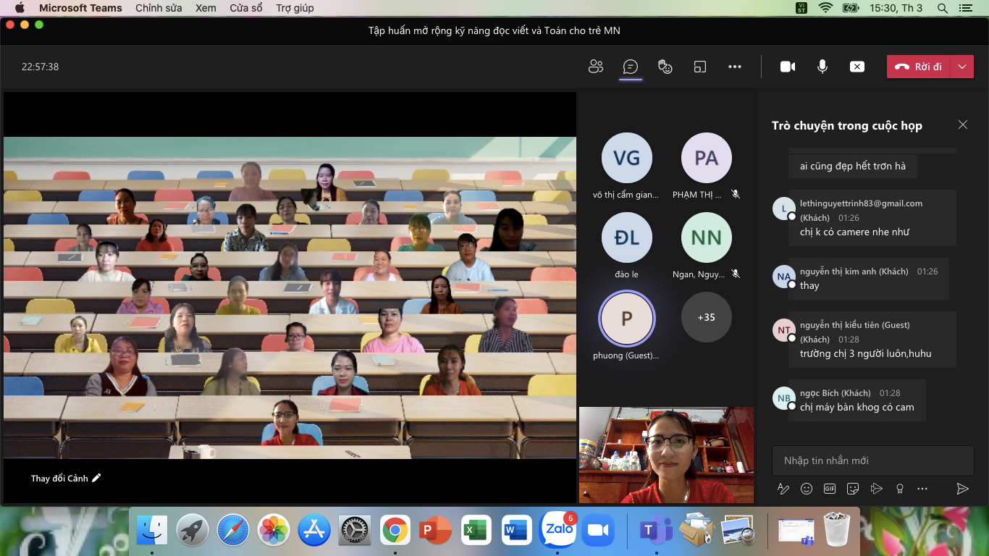Viewport: 989px width, 556px height.
Task: Open the praise badge icon in chat
Action: [899, 489]
